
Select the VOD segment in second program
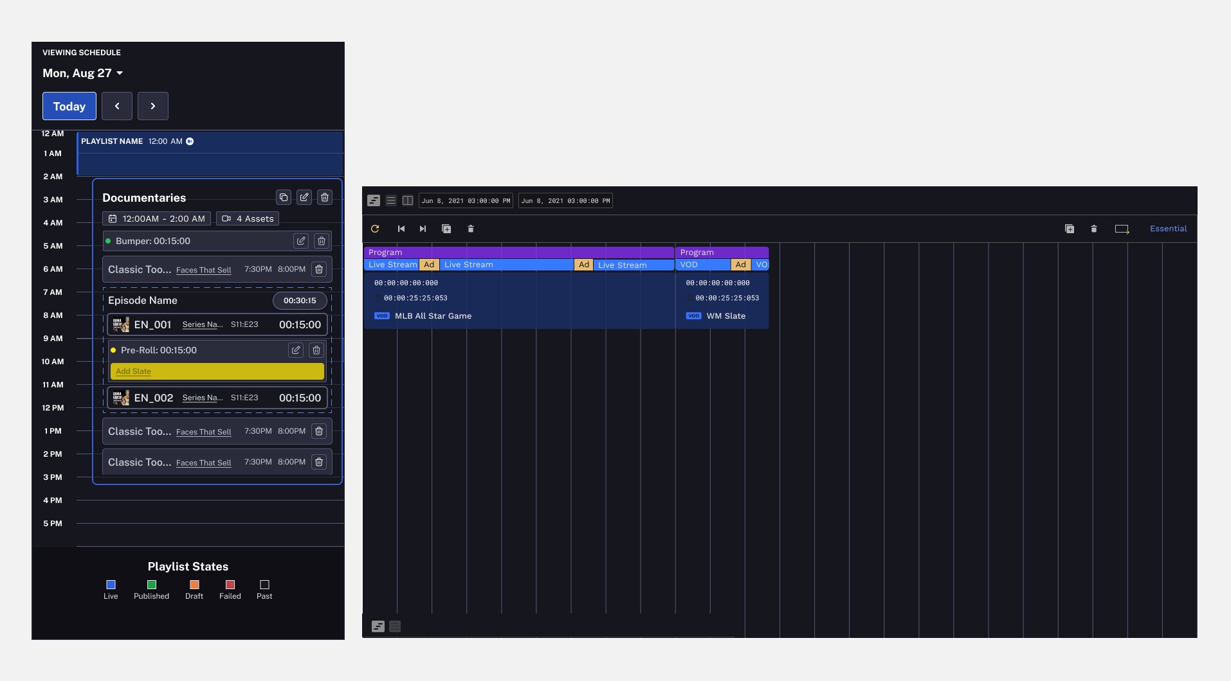703,265
